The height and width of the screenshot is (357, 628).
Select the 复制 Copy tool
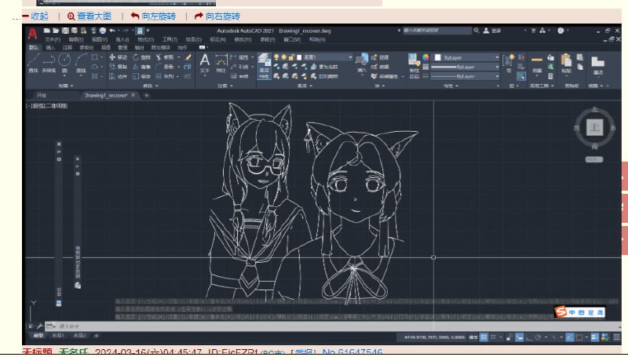[119, 67]
